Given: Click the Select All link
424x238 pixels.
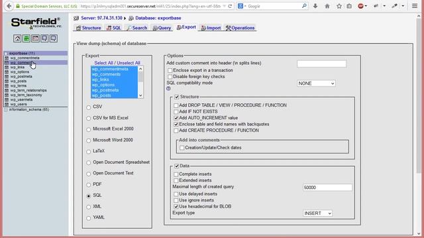Looking at the screenshot, I should (103, 63).
